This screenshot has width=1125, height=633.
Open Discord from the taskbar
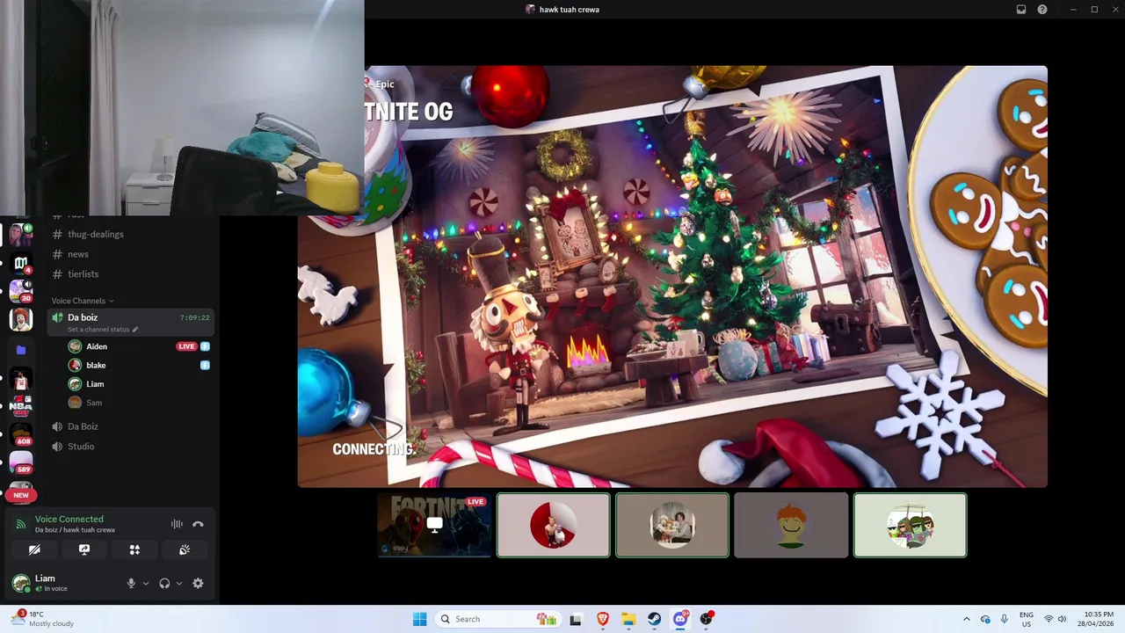tap(680, 619)
